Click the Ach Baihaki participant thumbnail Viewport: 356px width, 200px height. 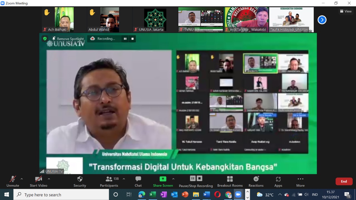(58, 19)
